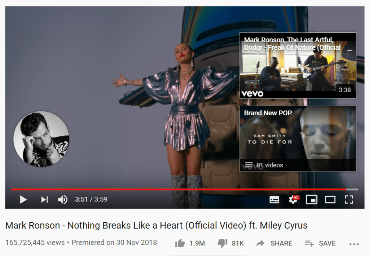Dislike the video with thumbs down
Viewport: 369px width, 256px height.
(223, 243)
